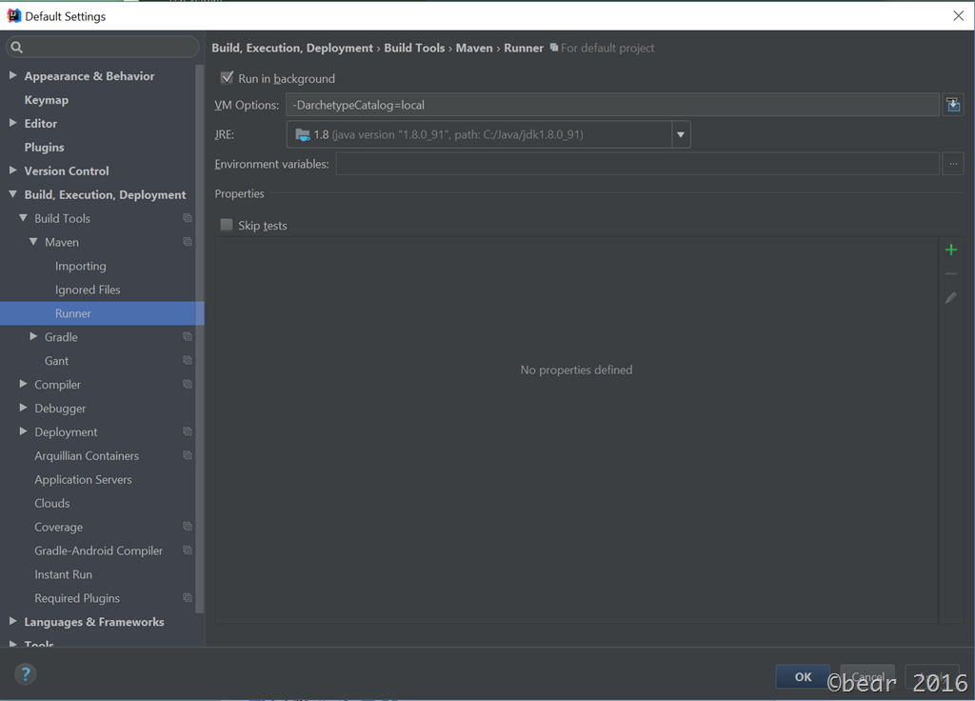Select Importing under Maven
This screenshot has height=701, width=975.
(x=80, y=266)
